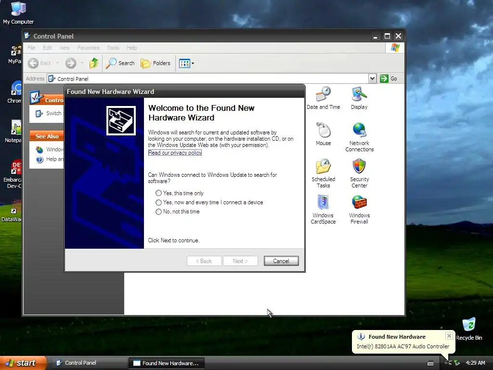Click the Back navigation button

[39, 63]
